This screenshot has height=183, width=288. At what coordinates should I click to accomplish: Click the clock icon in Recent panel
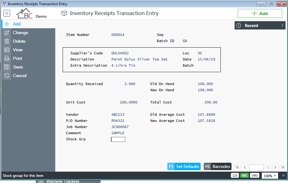[x=239, y=25]
